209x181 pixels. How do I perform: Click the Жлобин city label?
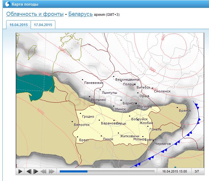click(146, 123)
